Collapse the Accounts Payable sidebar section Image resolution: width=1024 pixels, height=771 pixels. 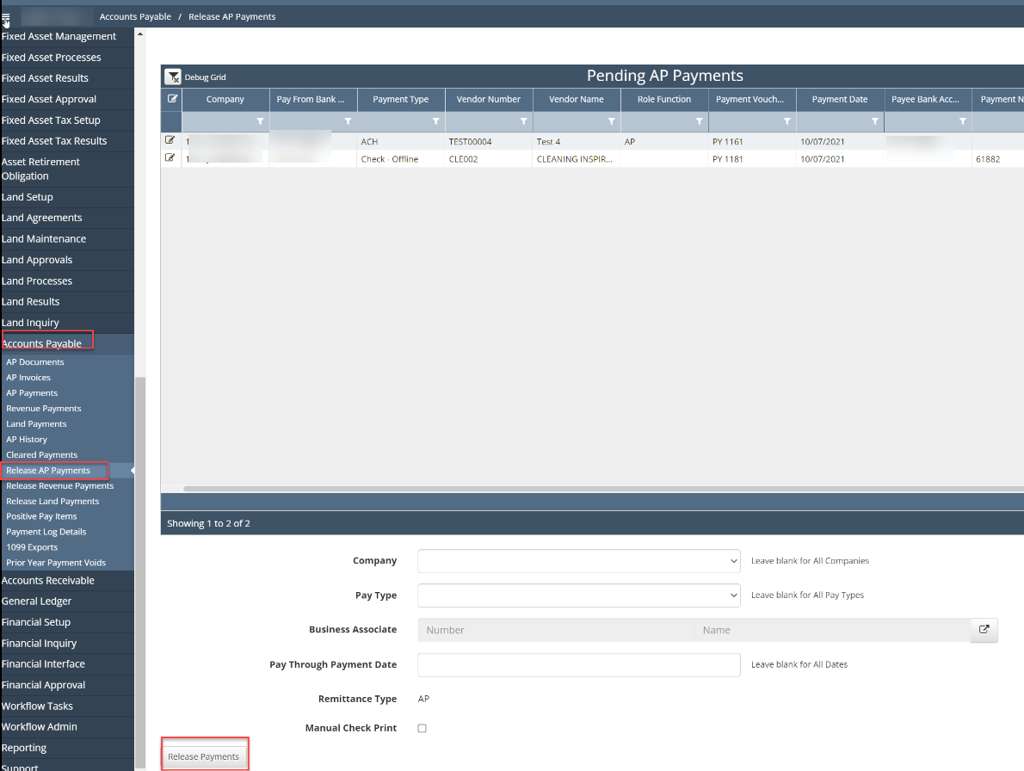click(43, 343)
